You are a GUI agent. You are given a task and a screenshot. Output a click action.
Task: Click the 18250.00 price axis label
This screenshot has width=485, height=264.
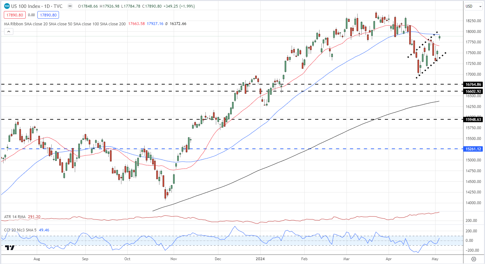tap(473, 21)
